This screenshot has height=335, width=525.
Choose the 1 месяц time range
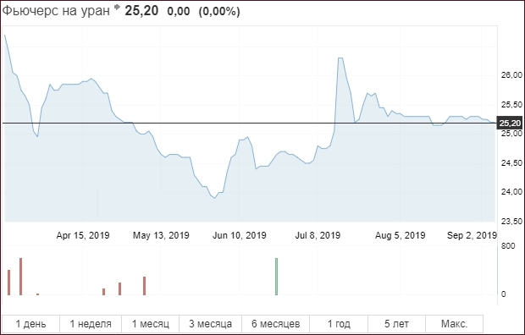[151, 324]
